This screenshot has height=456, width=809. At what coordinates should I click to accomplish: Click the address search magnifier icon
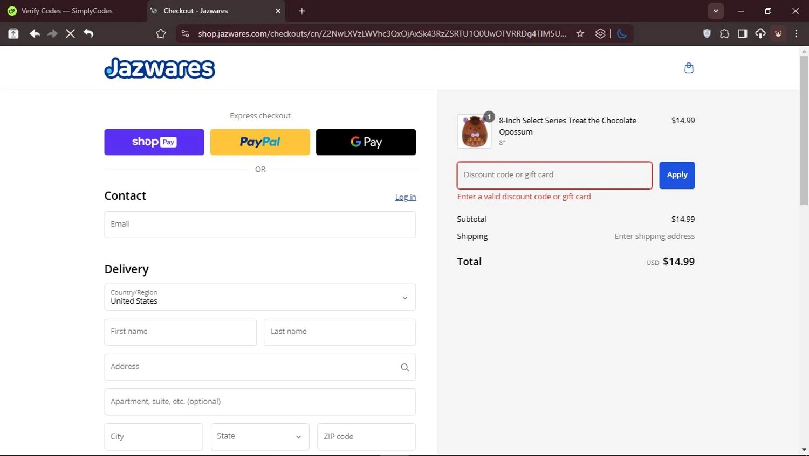(x=405, y=367)
